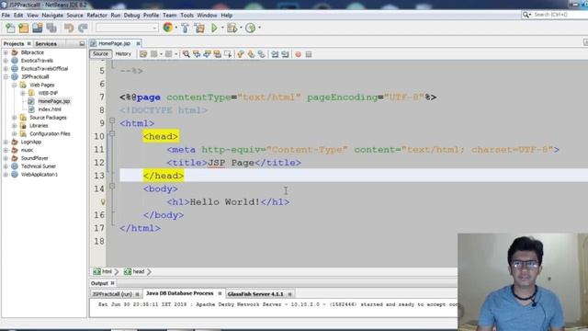The image size is (588, 331).
Task: Expand the Billpractice project node
Action: 6,52
